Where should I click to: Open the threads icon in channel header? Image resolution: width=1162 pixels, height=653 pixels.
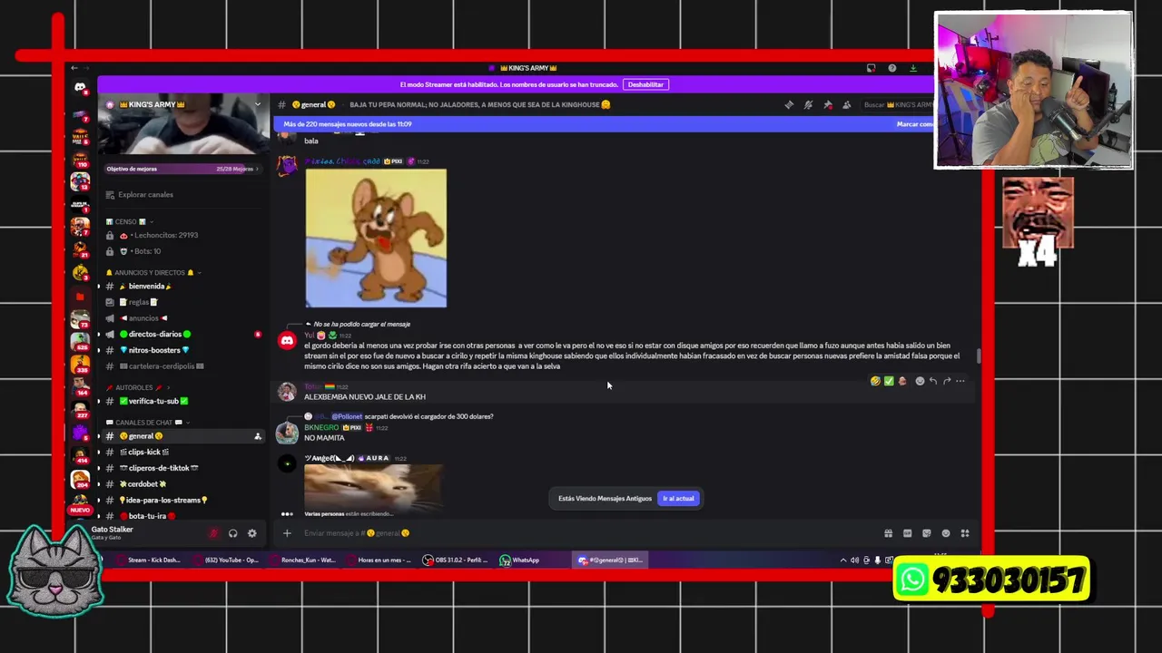pos(788,104)
